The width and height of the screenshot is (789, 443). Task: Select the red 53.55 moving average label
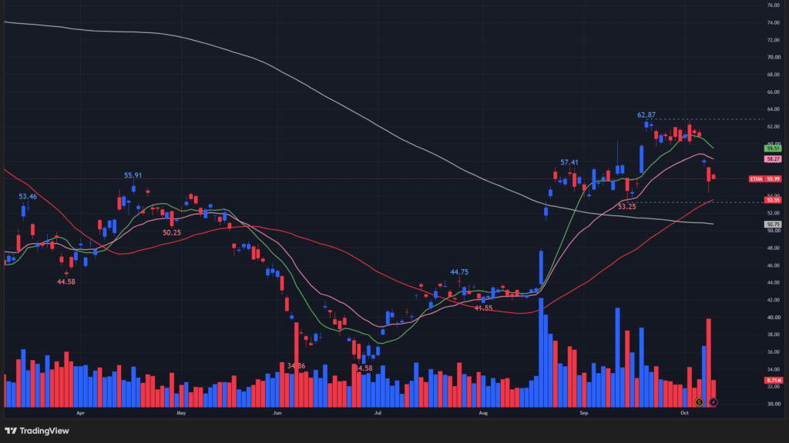tap(772, 200)
